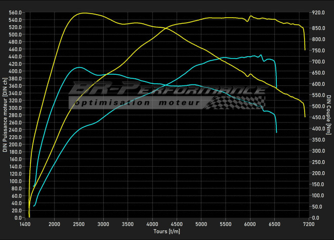Click the 500.0 label on the torque axis
This screenshot has height=240, width=334.
coord(318,107)
